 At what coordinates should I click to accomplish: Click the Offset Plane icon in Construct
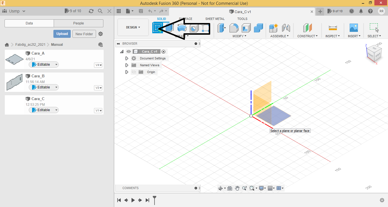click(x=308, y=28)
